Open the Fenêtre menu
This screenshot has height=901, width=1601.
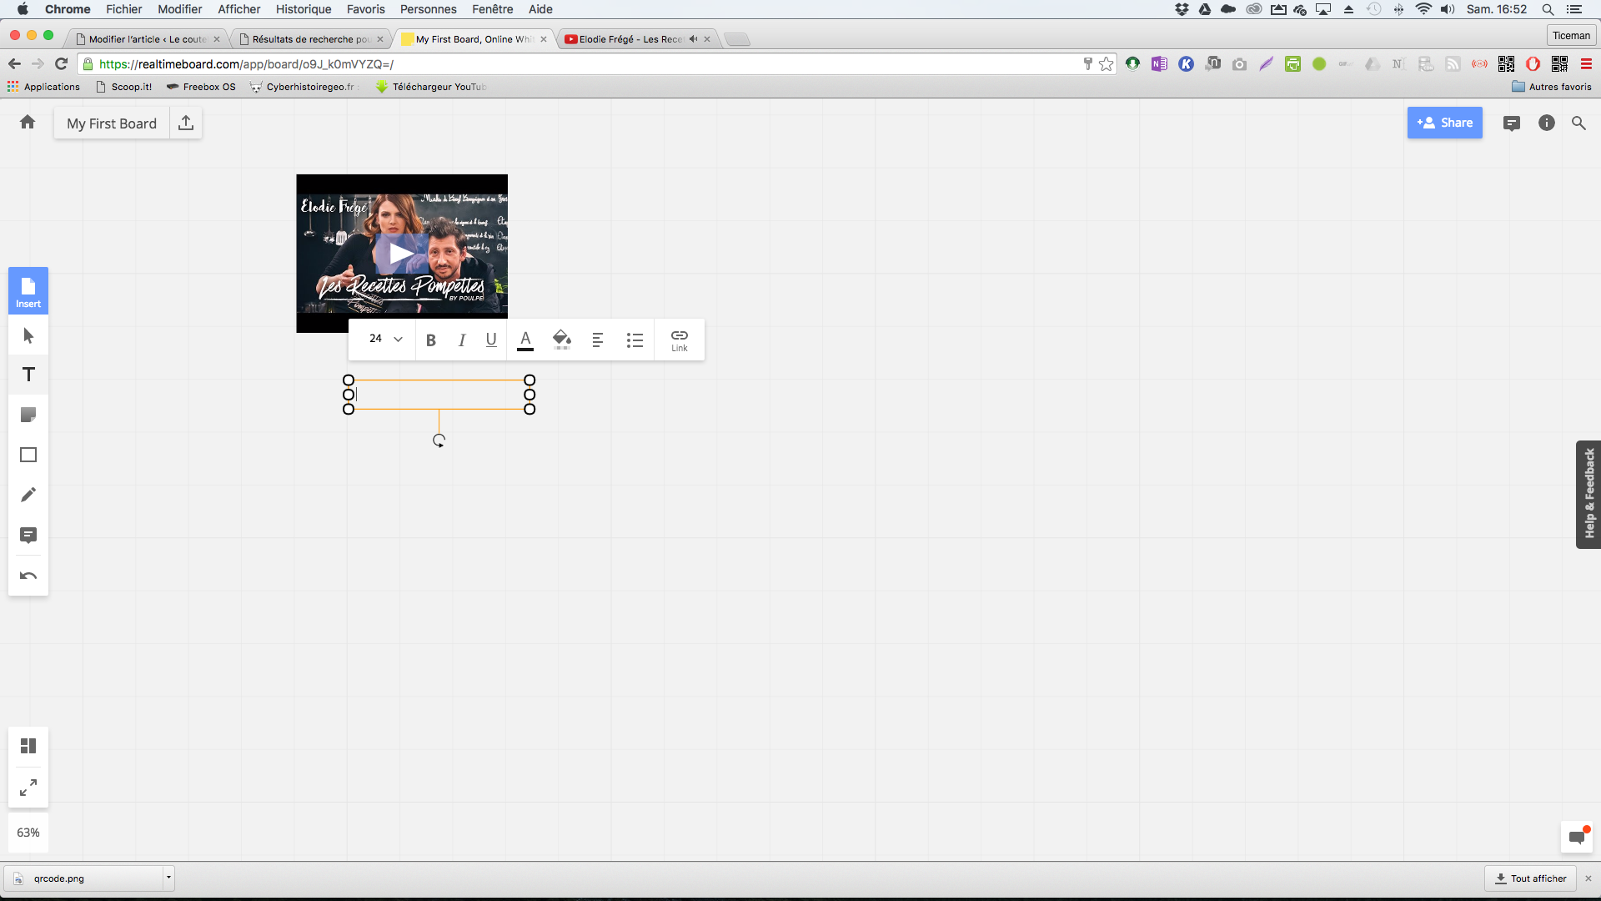(493, 9)
